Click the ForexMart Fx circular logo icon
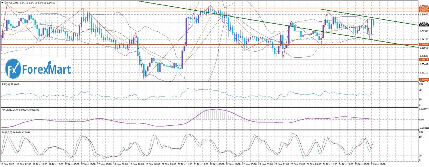The height and width of the screenshot is (167, 429). coord(13,69)
